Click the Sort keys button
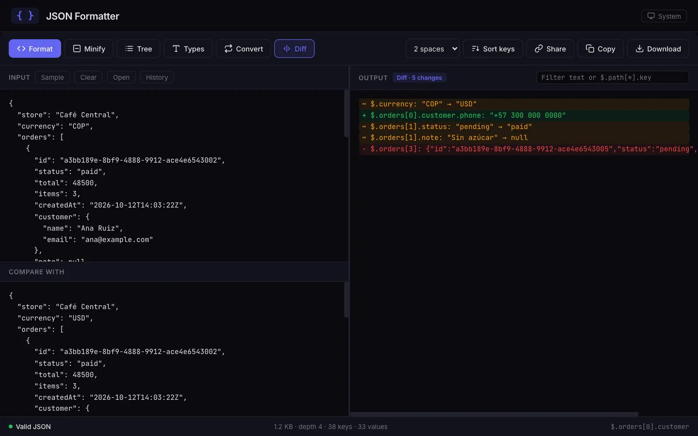 493,49
